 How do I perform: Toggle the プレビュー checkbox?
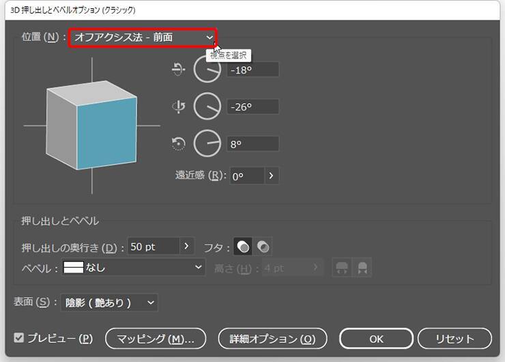click(x=19, y=338)
